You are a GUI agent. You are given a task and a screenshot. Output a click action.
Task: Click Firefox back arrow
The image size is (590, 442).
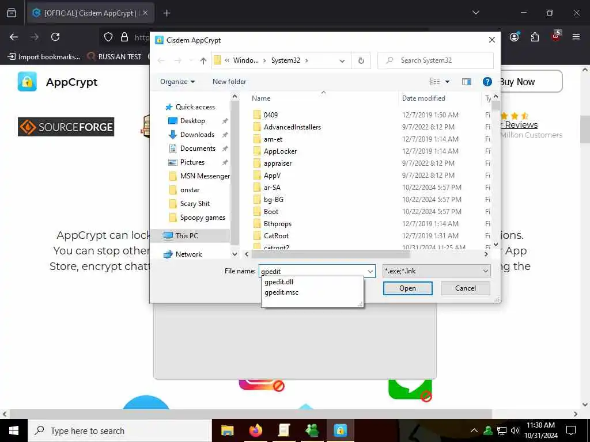(x=14, y=37)
